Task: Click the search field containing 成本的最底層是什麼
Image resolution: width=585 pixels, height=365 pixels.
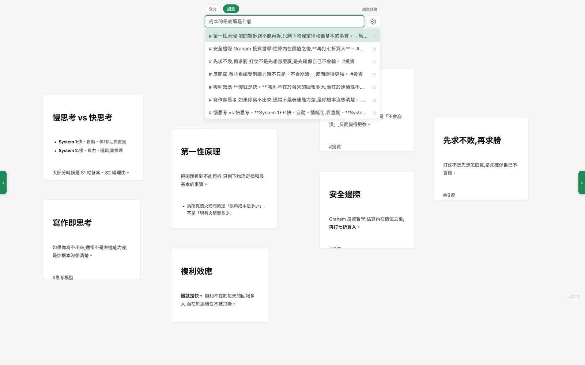Action: point(284,22)
